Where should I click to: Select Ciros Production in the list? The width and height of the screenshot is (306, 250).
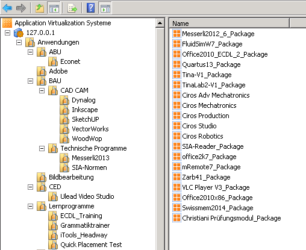coord(205,116)
